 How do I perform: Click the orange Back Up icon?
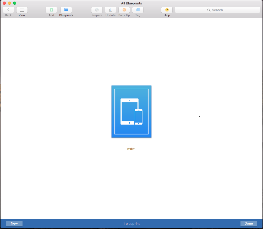(124, 10)
